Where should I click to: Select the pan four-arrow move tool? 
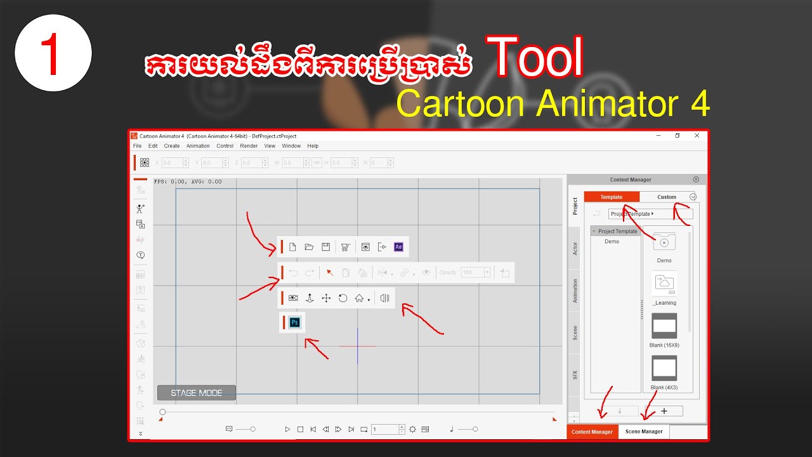point(326,298)
